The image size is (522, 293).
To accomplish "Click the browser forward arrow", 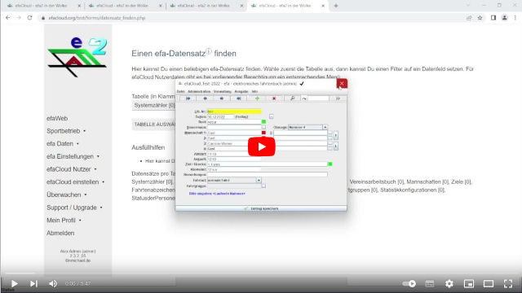I will 19,18.
